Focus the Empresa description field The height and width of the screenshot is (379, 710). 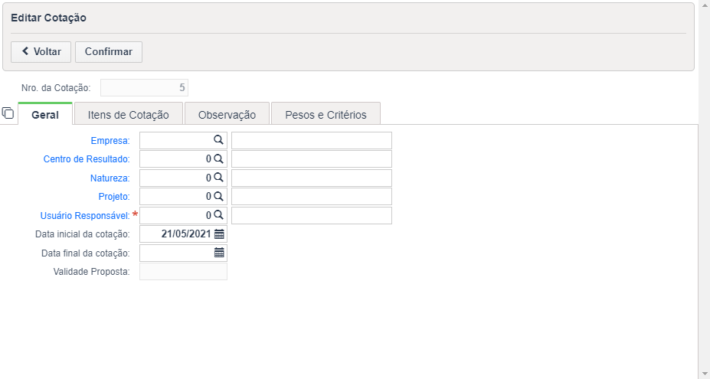(x=312, y=140)
